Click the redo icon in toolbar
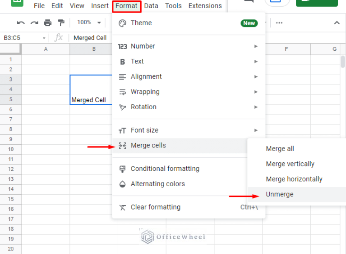Screen dimensions: 346x254 tap(34, 23)
